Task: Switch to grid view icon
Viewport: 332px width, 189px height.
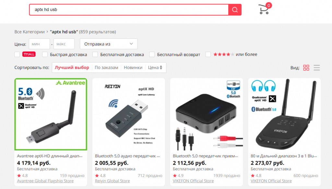Action: 306,68
